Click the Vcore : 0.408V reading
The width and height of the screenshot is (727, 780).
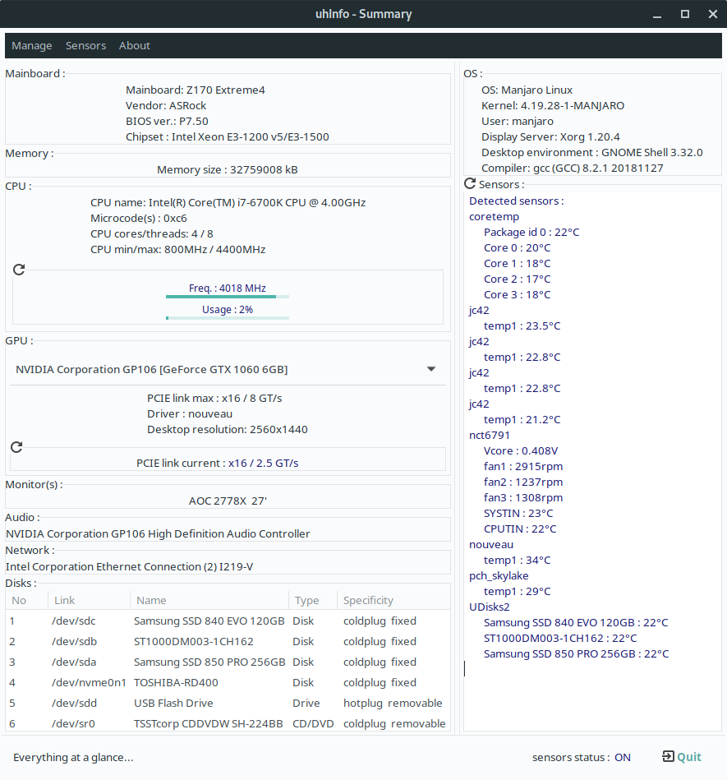(521, 450)
